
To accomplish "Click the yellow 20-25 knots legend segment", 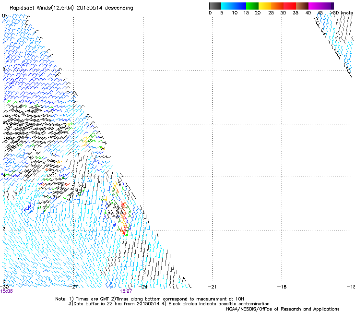I will coord(265,6).
